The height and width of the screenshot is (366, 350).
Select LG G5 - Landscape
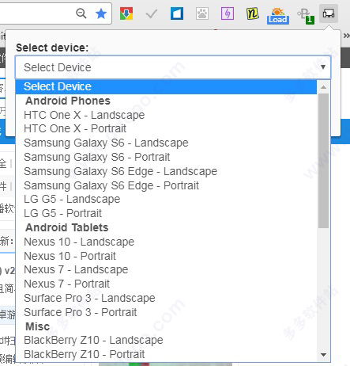166,199
